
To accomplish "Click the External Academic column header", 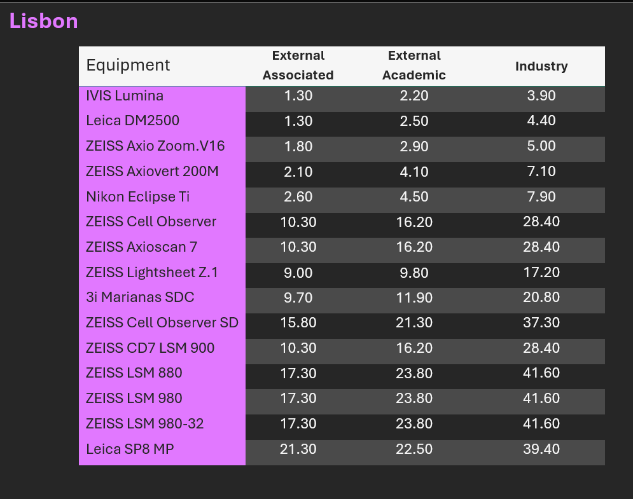I will (x=414, y=65).
